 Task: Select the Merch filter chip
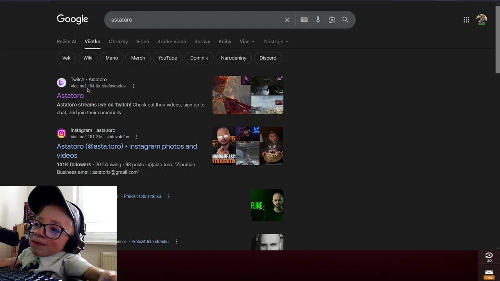pyautogui.click(x=138, y=58)
